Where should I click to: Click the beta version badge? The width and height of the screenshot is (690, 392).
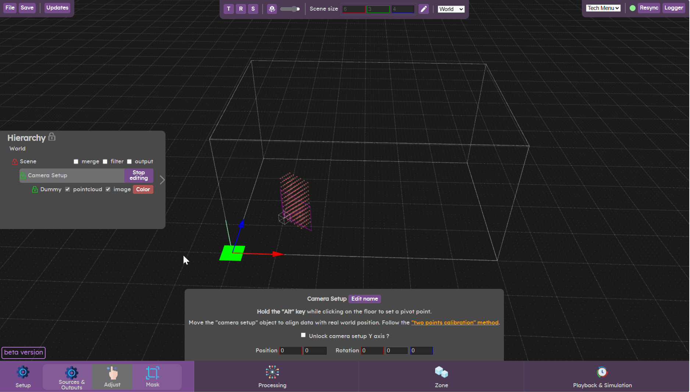tap(24, 352)
